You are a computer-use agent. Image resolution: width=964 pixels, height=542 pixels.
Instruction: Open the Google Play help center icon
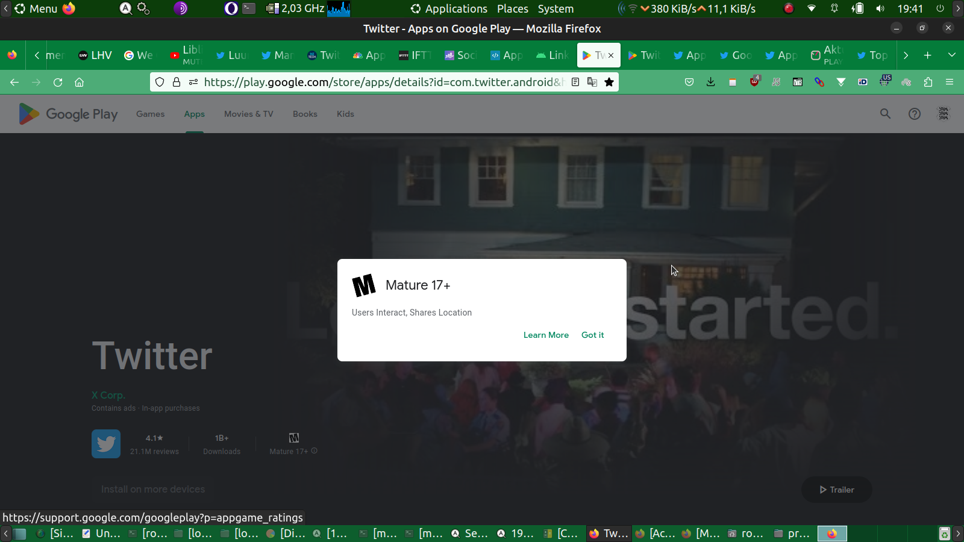point(915,114)
